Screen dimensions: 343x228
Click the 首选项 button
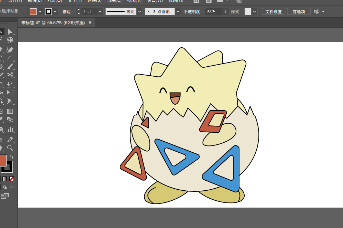pos(299,12)
